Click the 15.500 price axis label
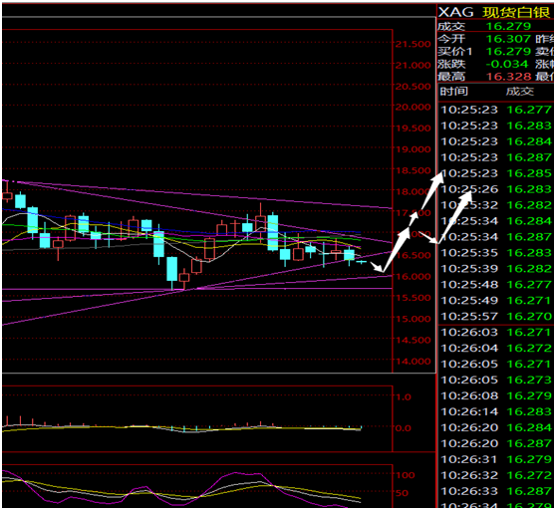Image resolution: width=556 pixels, height=510 pixels. (414, 298)
